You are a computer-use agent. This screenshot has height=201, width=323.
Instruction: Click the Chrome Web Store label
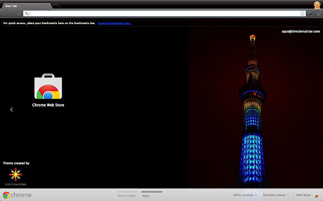click(x=48, y=105)
